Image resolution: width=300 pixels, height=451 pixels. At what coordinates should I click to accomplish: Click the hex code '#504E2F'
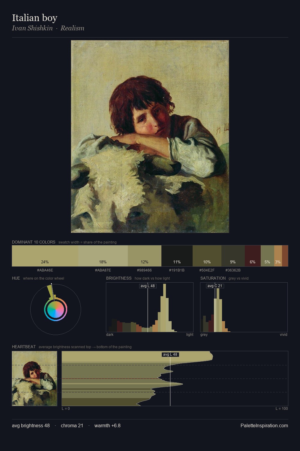pos(207,270)
